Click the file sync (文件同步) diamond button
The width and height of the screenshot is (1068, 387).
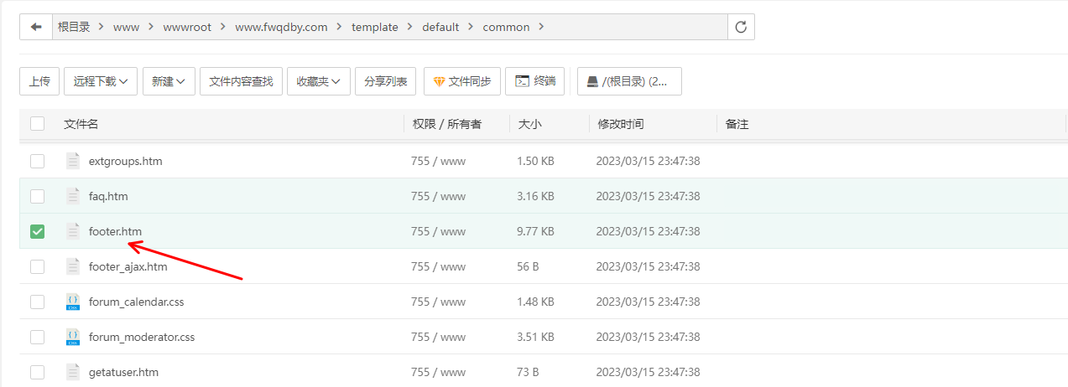point(462,81)
